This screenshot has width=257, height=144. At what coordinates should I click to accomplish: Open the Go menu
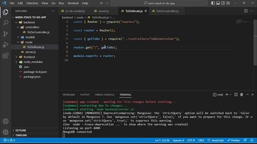53,3
